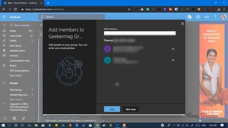Click the fearless girls advertisement banner
228x128 pixels.
(x=212, y=71)
